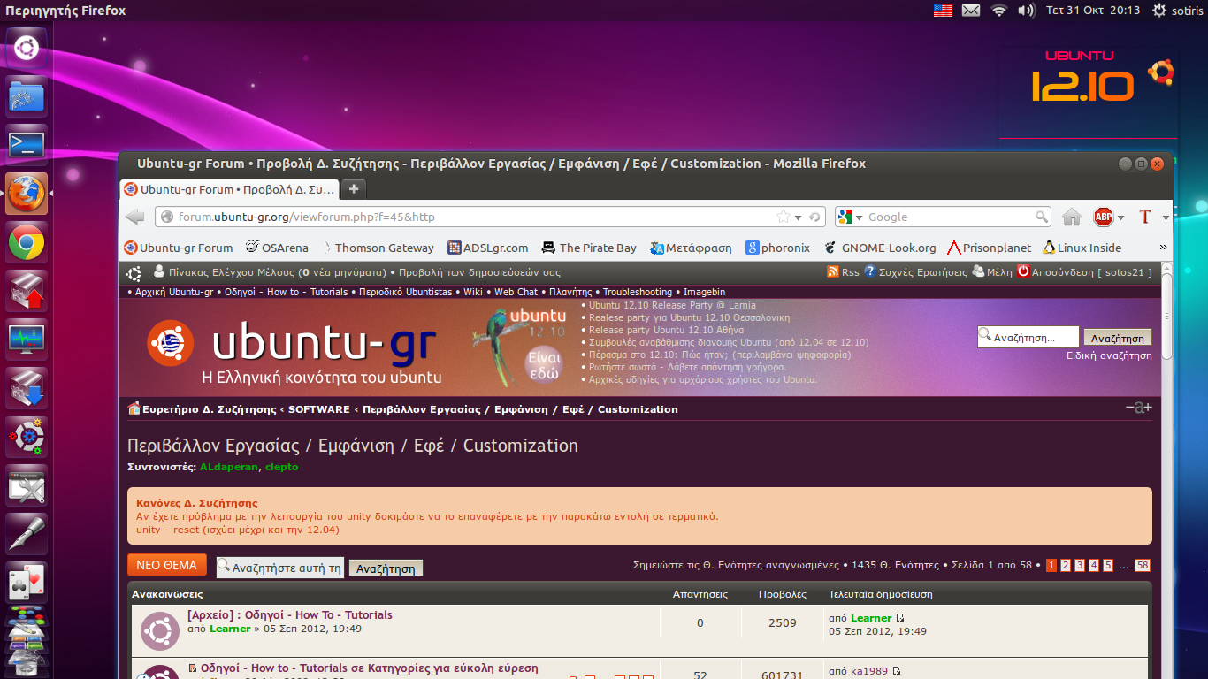
Task: Click the Firefox Home toolbar icon
Action: click(x=1072, y=217)
